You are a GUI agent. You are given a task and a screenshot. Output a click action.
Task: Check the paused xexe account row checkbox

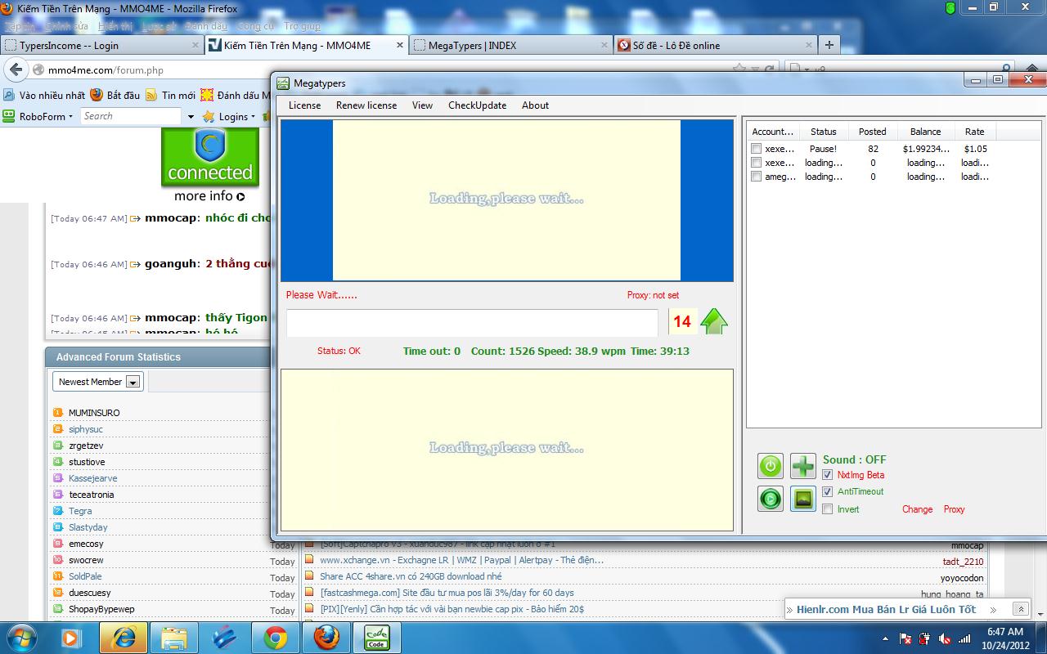[x=757, y=149]
